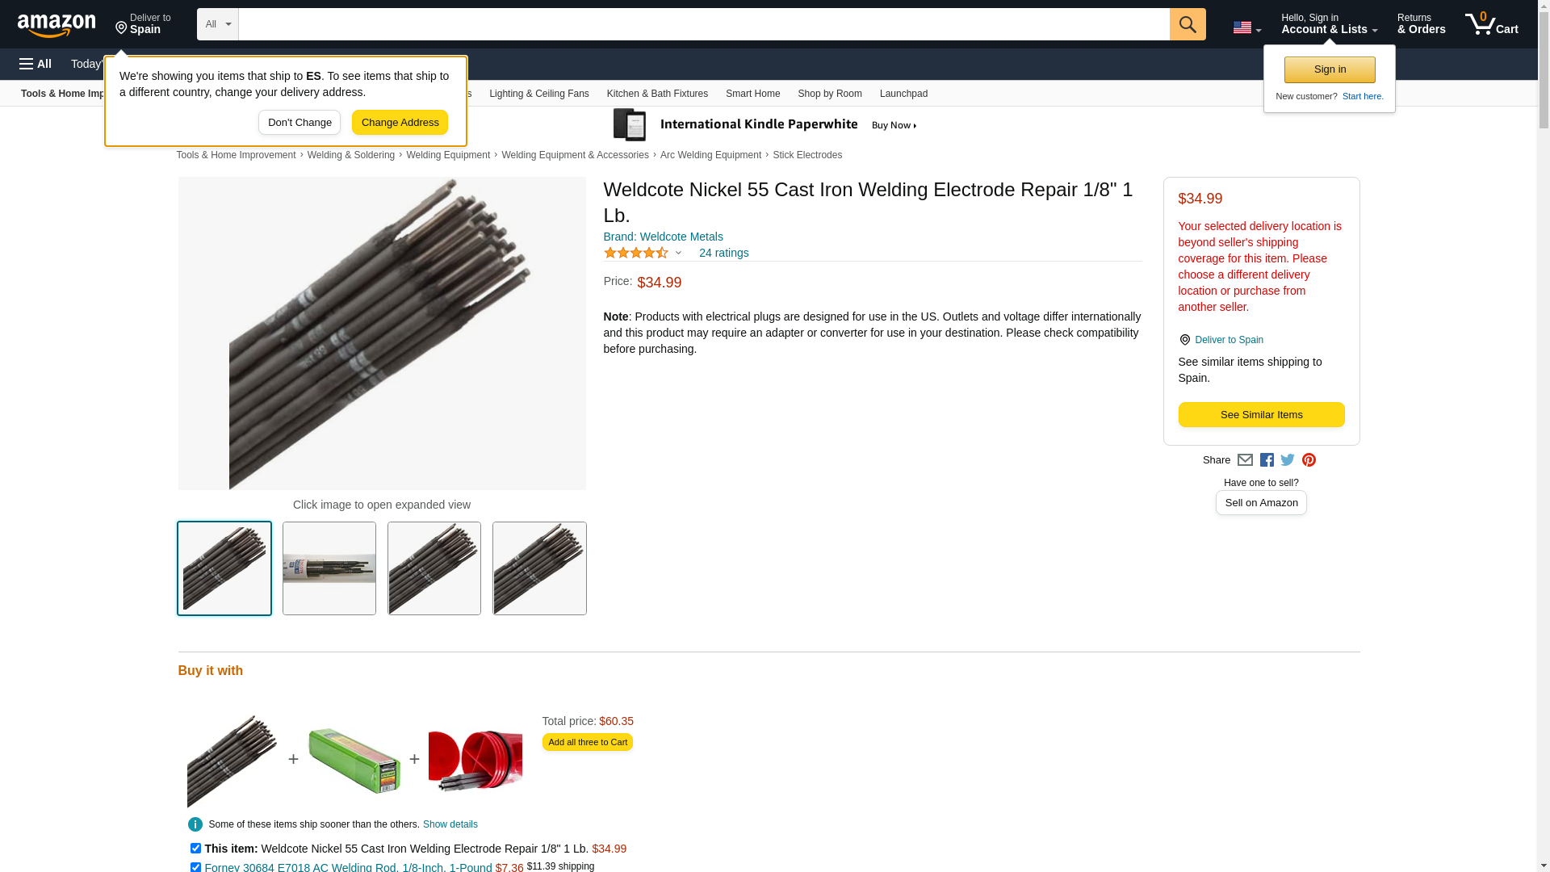Expand the All search category dropdown
This screenshot has height=872, width=1550.
click(218, 24)
